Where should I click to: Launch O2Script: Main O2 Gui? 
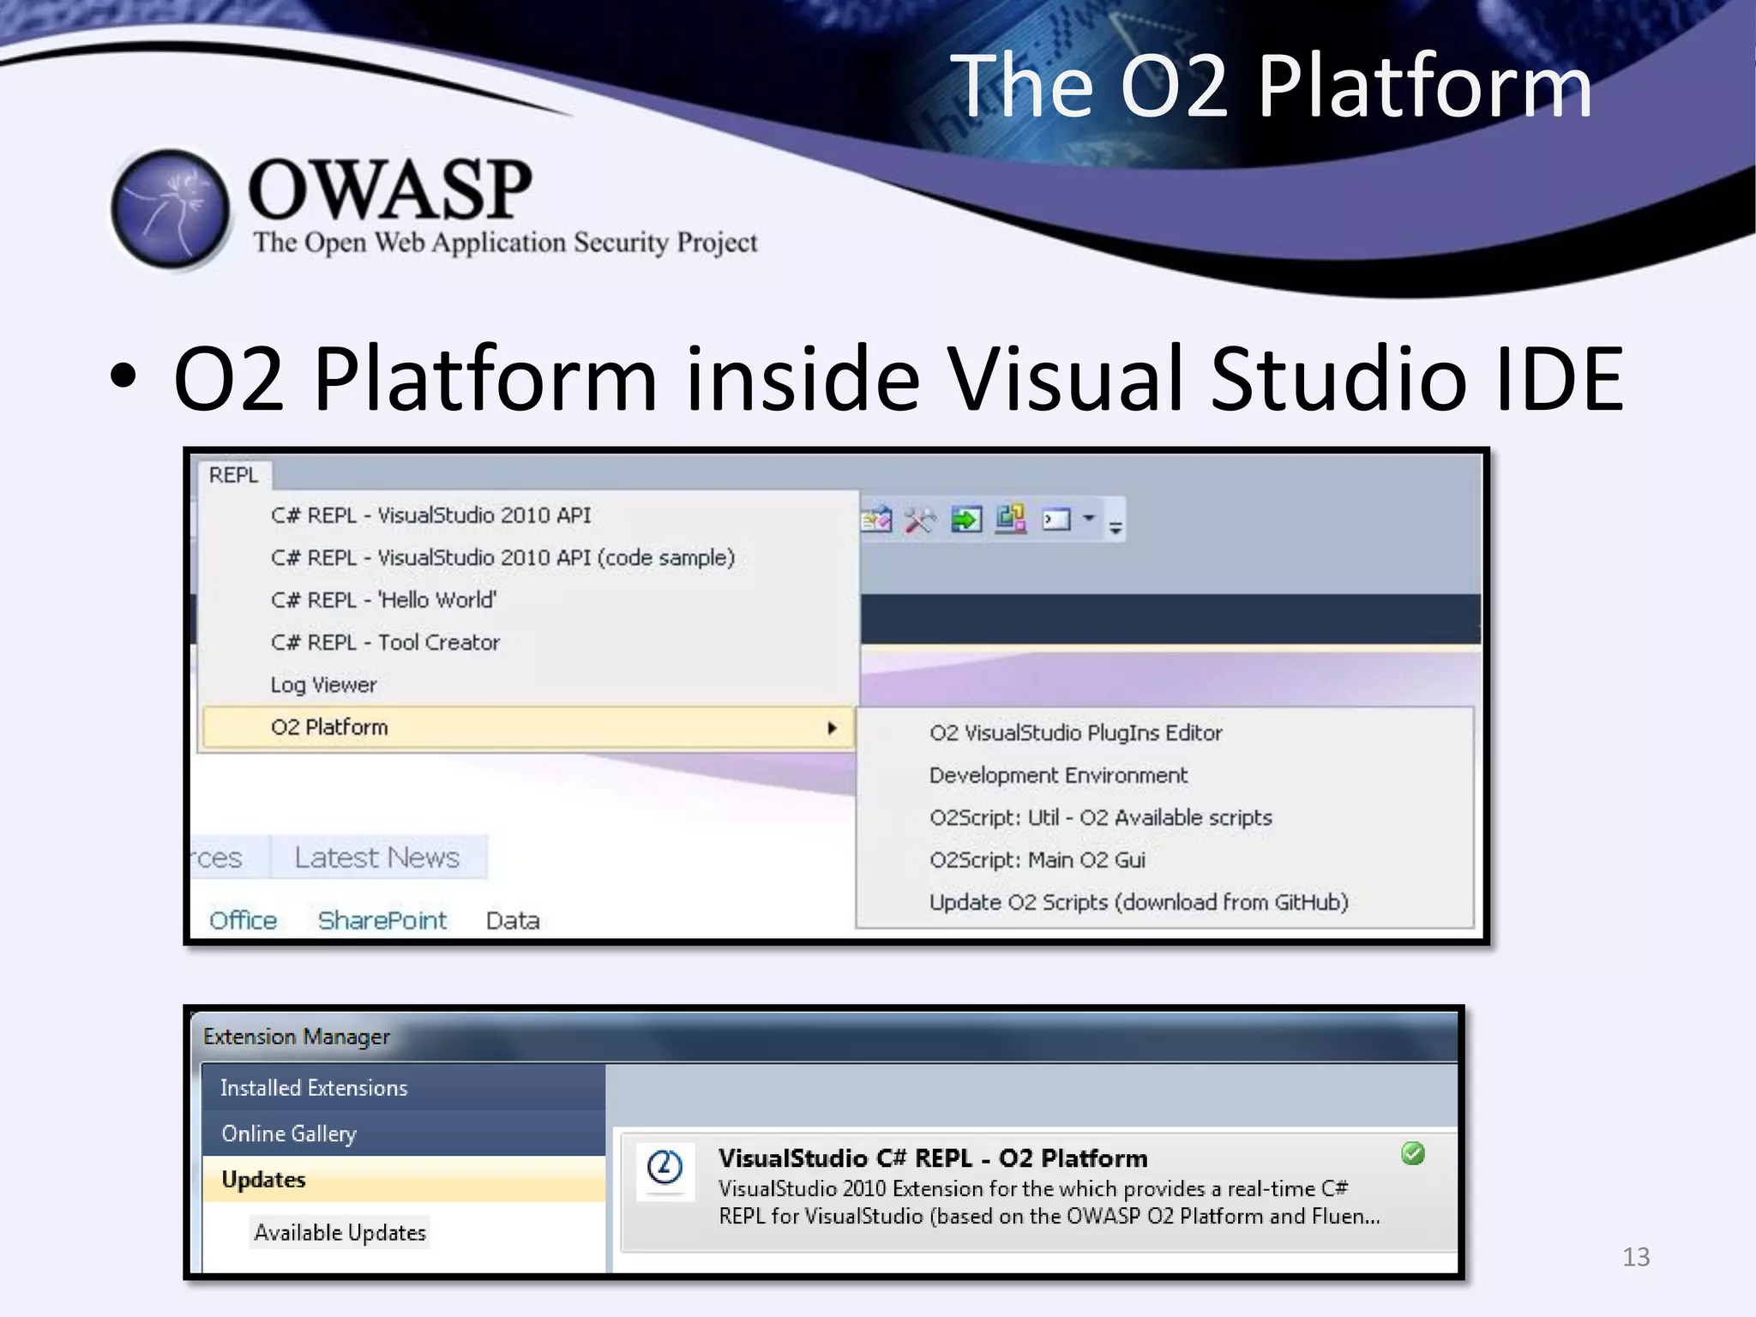click(x=1037, y=859)
